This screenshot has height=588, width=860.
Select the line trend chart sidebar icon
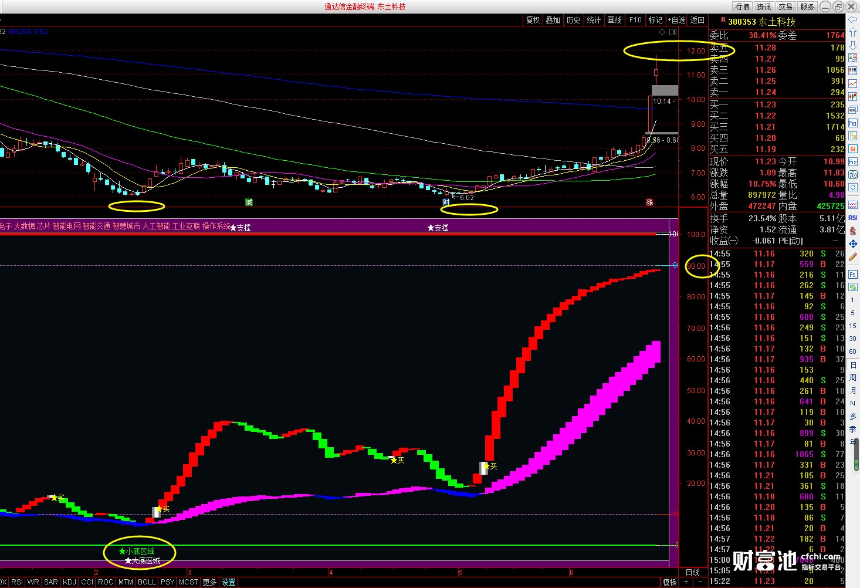click(852, 83)
